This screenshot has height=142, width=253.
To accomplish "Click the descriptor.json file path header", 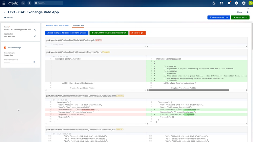I will [x=81, y=96].
